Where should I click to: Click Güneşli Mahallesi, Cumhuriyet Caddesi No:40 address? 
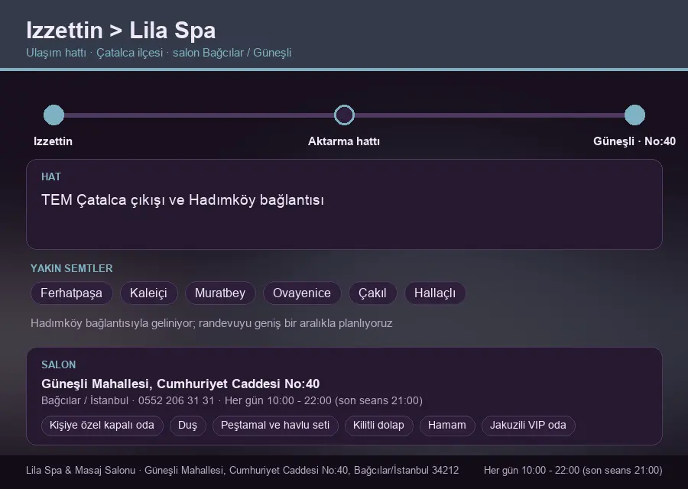tap(180, 384)
